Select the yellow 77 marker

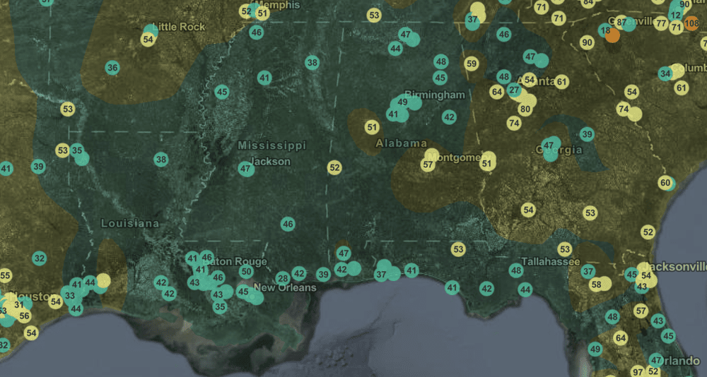pyautogui.click(x=662, y=23)
